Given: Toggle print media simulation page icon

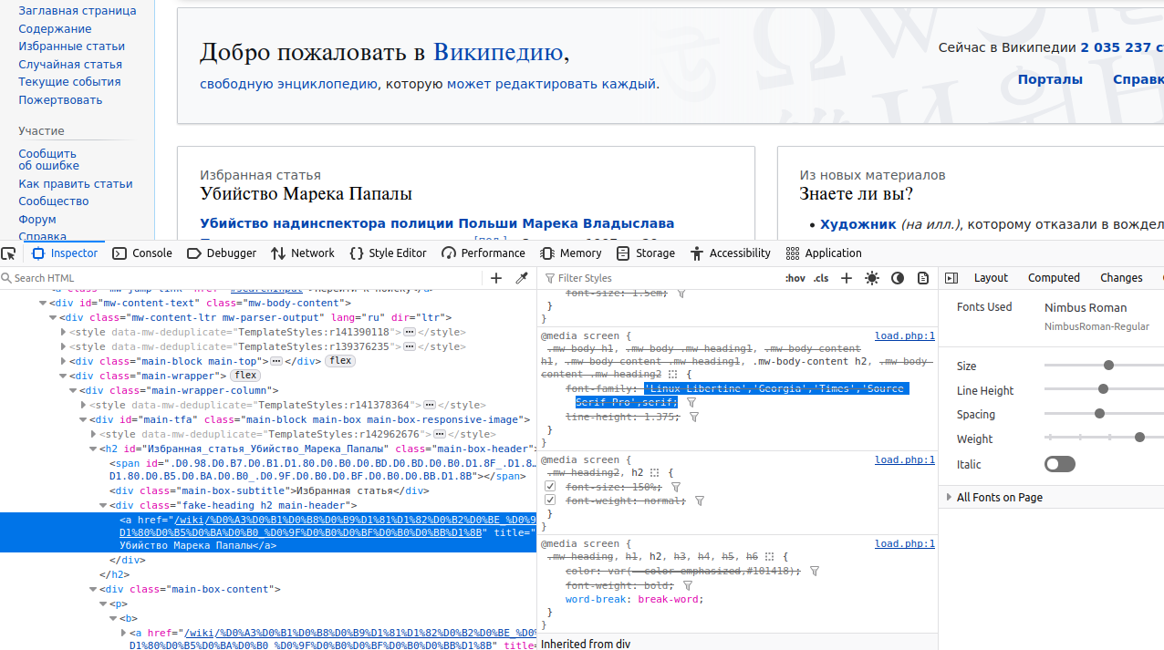Looking at the screenshot, I should 923,278.
